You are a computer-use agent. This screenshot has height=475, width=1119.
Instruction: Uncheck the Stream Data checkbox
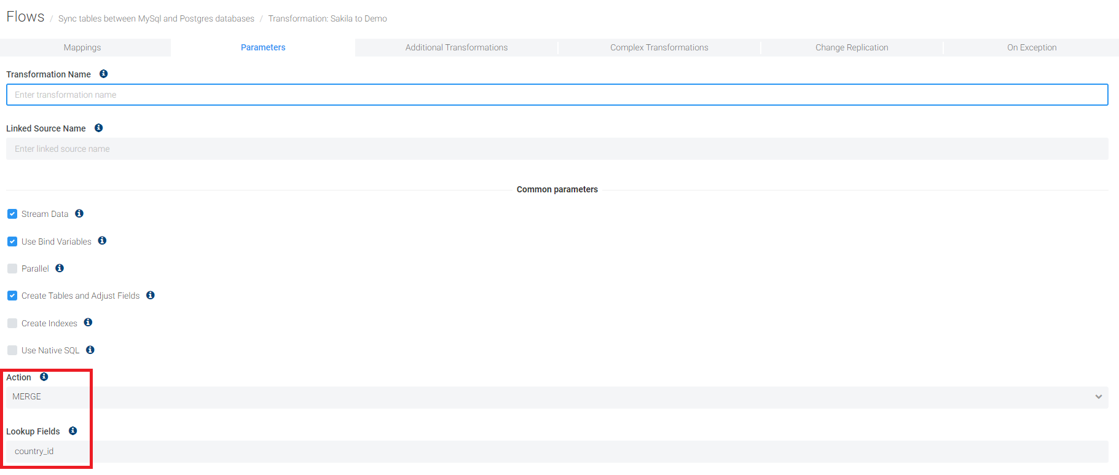(12, 214)
